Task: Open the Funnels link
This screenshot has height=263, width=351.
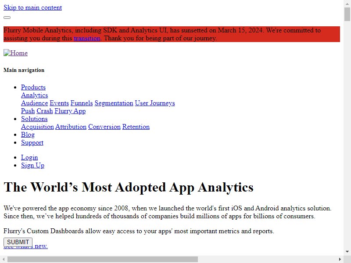Action: (82, 103)
